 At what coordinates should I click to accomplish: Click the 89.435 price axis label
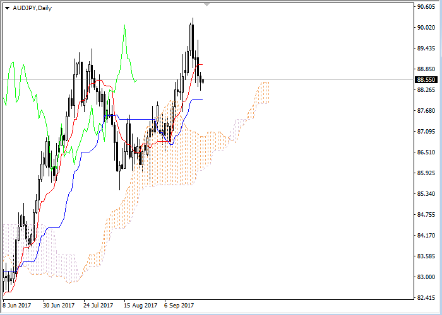426,49
